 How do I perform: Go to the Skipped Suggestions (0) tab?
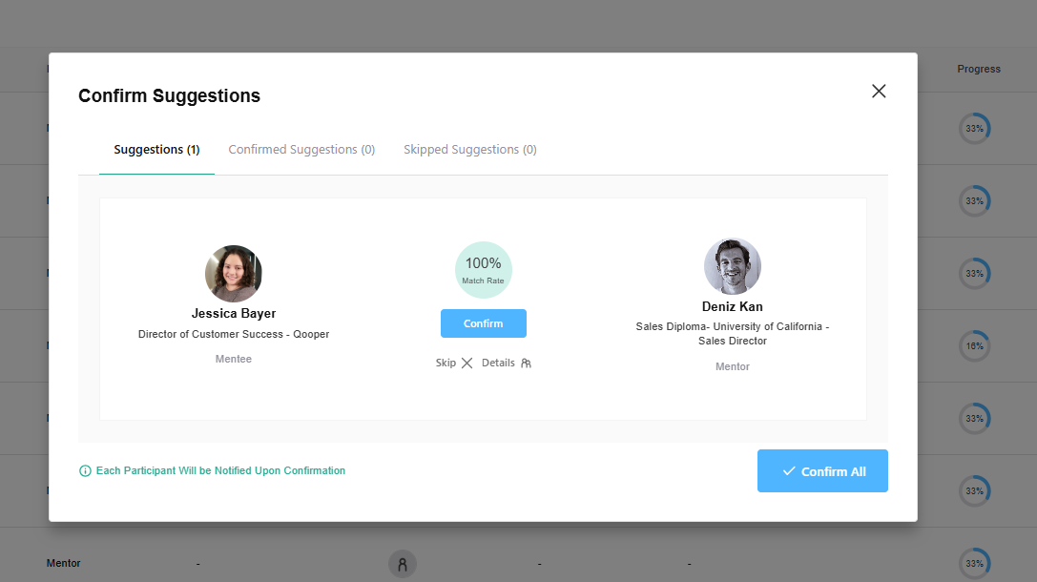469,150
